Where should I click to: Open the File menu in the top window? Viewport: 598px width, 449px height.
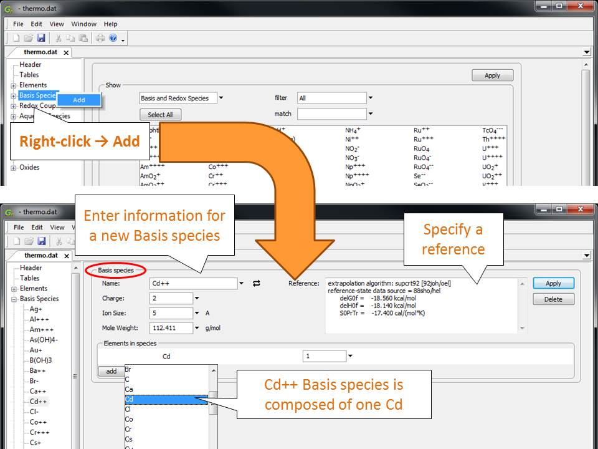point(18,24)
